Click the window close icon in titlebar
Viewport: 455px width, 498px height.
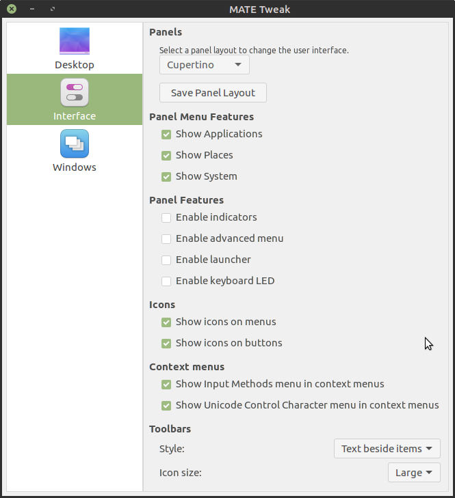(12, 9)
